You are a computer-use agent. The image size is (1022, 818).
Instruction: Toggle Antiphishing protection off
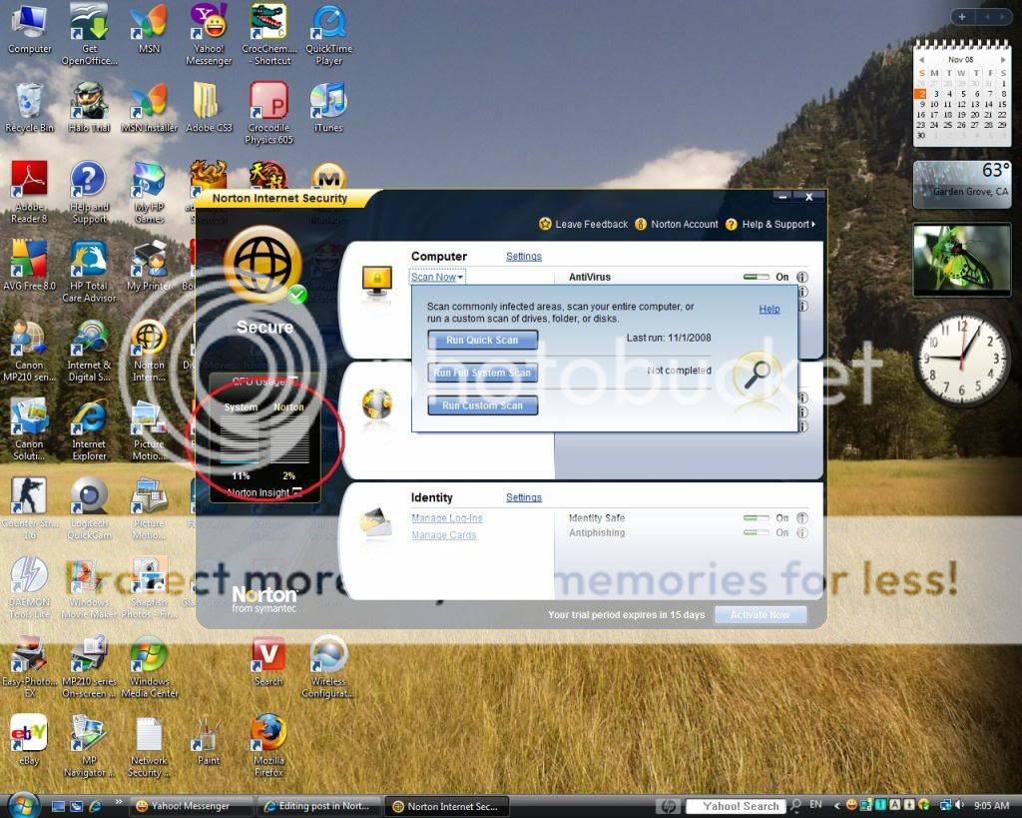[x=757, y=533]
